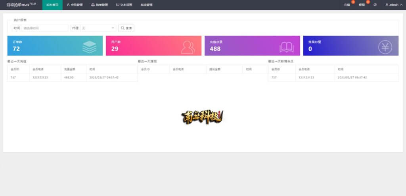Click the user icon beside admin
Screen dimensions: 406x196
[x=387, y=5]
